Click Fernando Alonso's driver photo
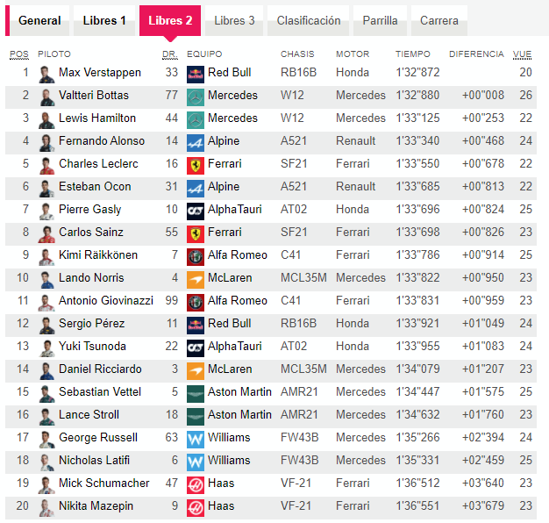The image size is (549, 523). [x=46, y=142]
